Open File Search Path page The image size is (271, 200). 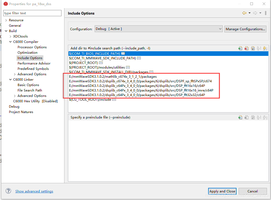(x=30, y=90)
